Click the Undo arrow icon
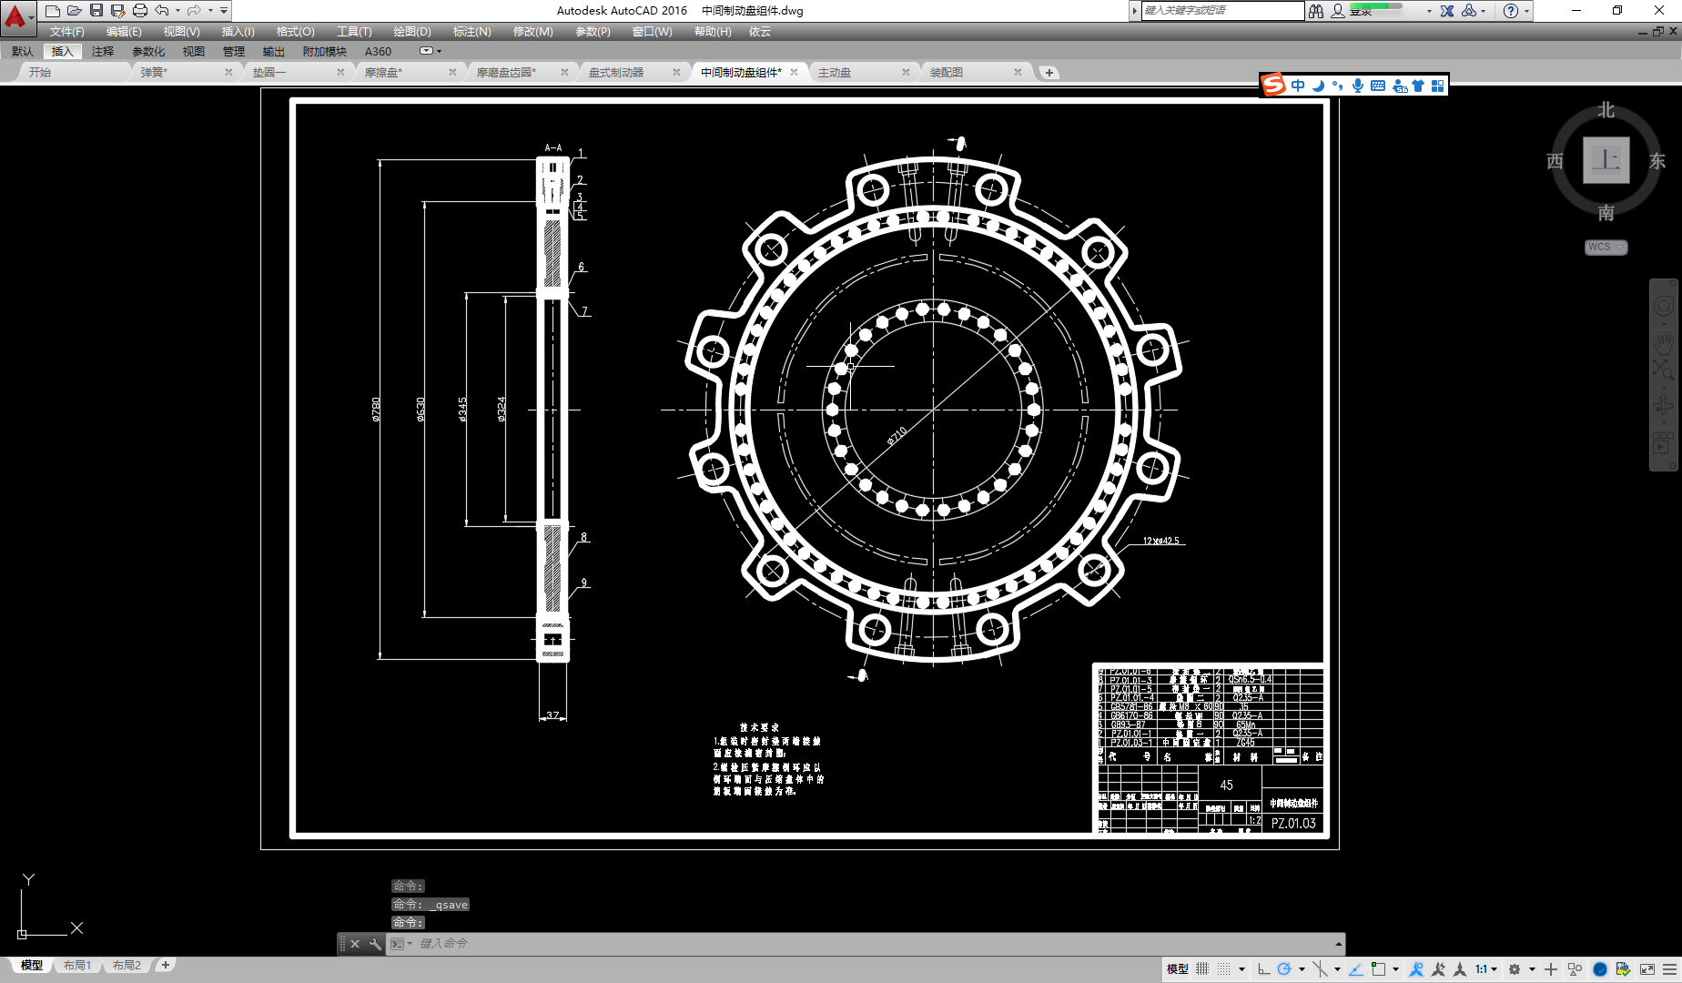Viewport: 1682px width, 983px height. 162,11
